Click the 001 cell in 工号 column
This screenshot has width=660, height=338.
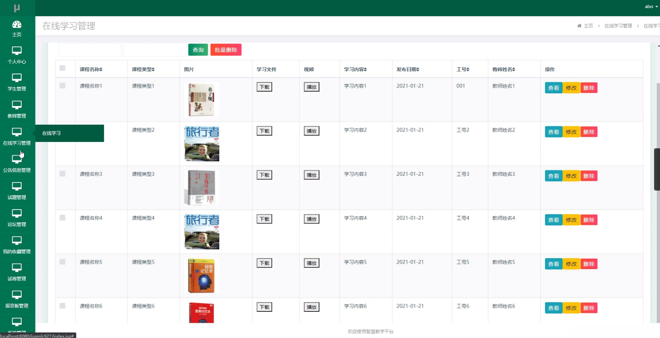461,86
